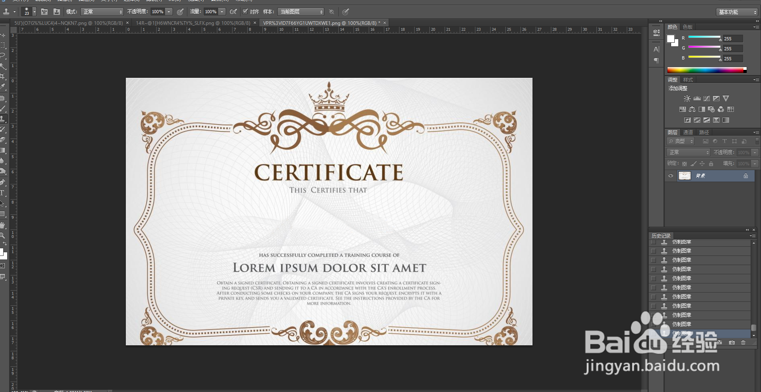Click the 背景 layer thumbnail
Screen dimensions: 761x392
(x=685, y=176)
